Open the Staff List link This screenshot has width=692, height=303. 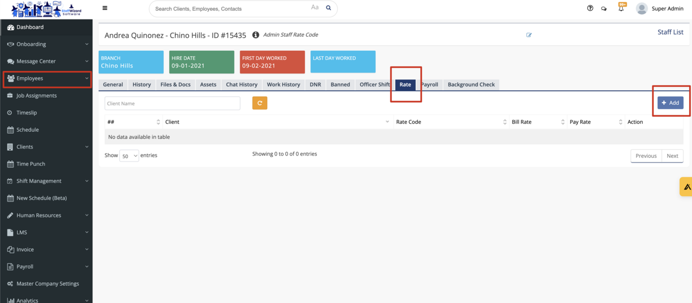(x=670, y=32)
